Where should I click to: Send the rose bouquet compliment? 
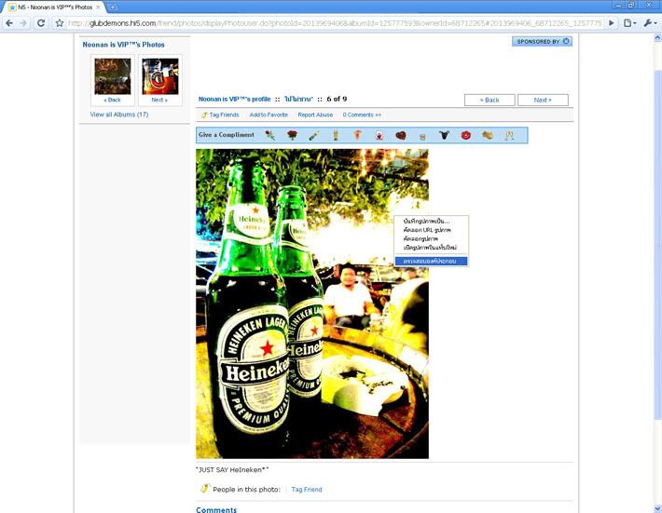[x=292, y=135]
